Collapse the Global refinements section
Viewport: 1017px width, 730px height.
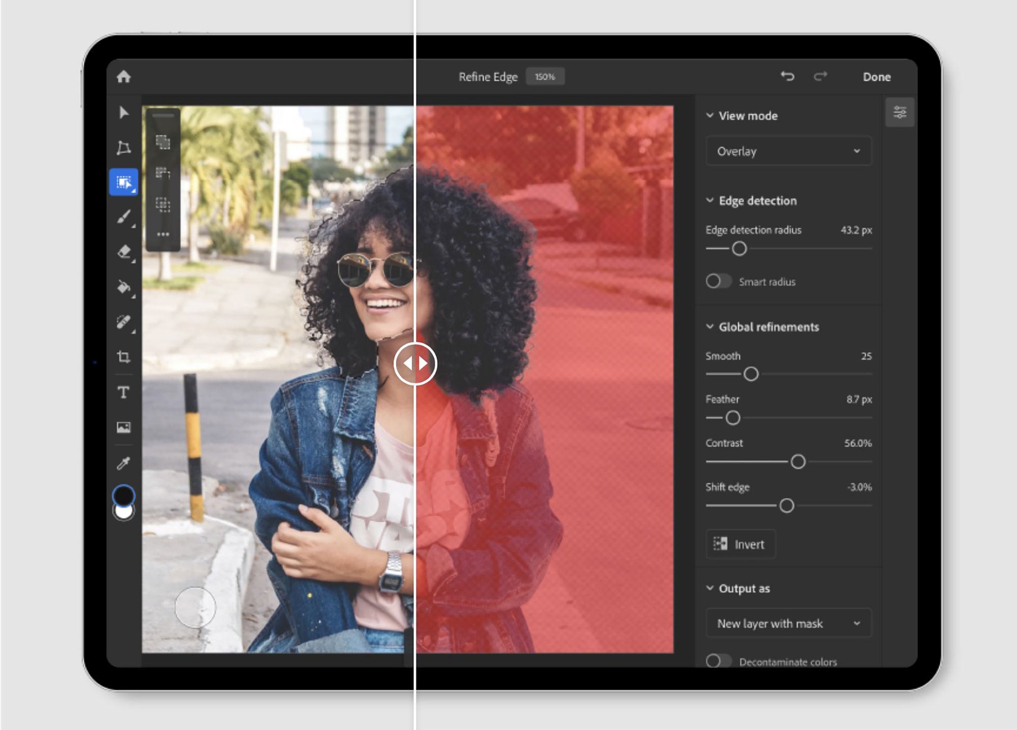[x=710, y=326]
